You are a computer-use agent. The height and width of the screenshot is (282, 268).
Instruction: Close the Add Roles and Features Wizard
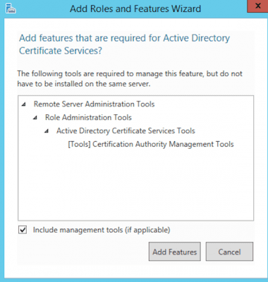pyautogui.click(x=257, y=6)
